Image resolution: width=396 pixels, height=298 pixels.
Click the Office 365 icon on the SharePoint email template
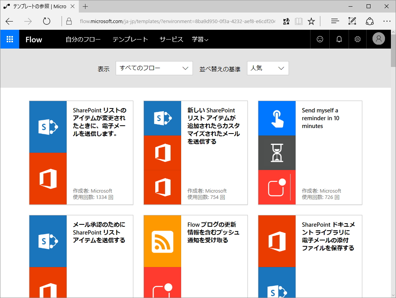point(48,179)
